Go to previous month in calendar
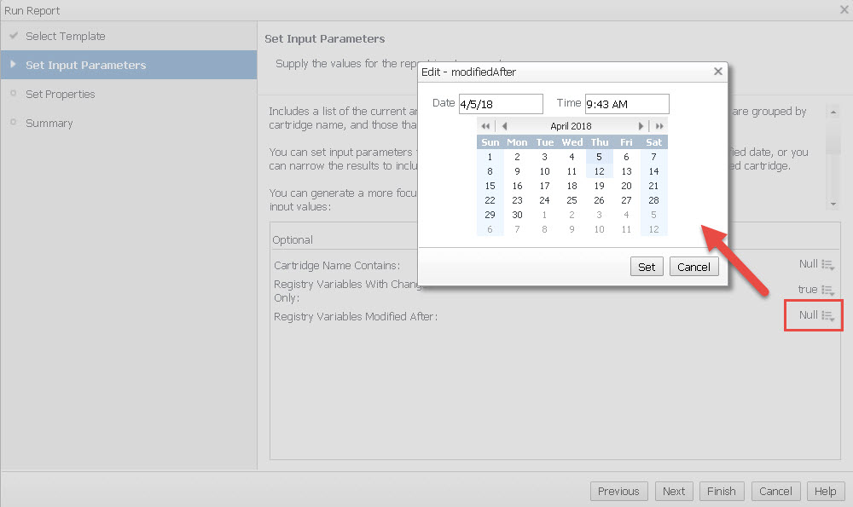This screenshot has height=507, width=853. (x=504, y=126)
